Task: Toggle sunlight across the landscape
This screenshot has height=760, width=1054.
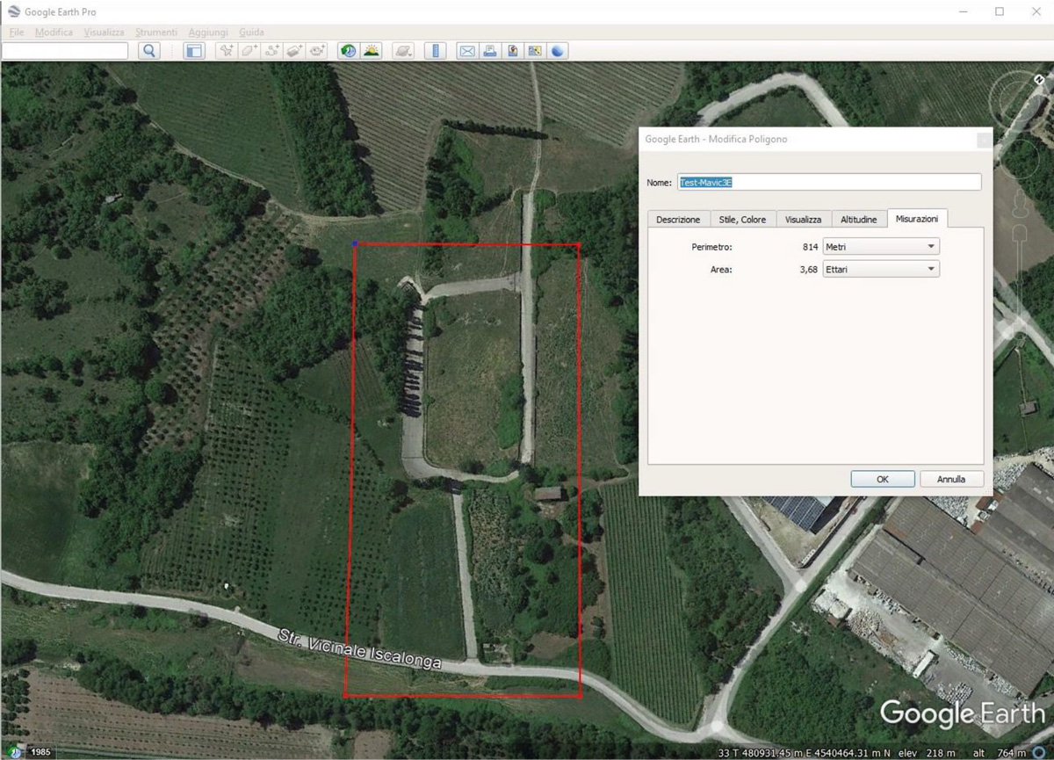Action: pyautogui.click(x=371, y=51)
